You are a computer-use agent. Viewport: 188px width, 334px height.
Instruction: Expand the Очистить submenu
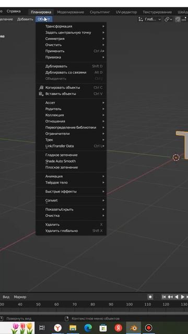pyautogui.click(x=71, y=45)
